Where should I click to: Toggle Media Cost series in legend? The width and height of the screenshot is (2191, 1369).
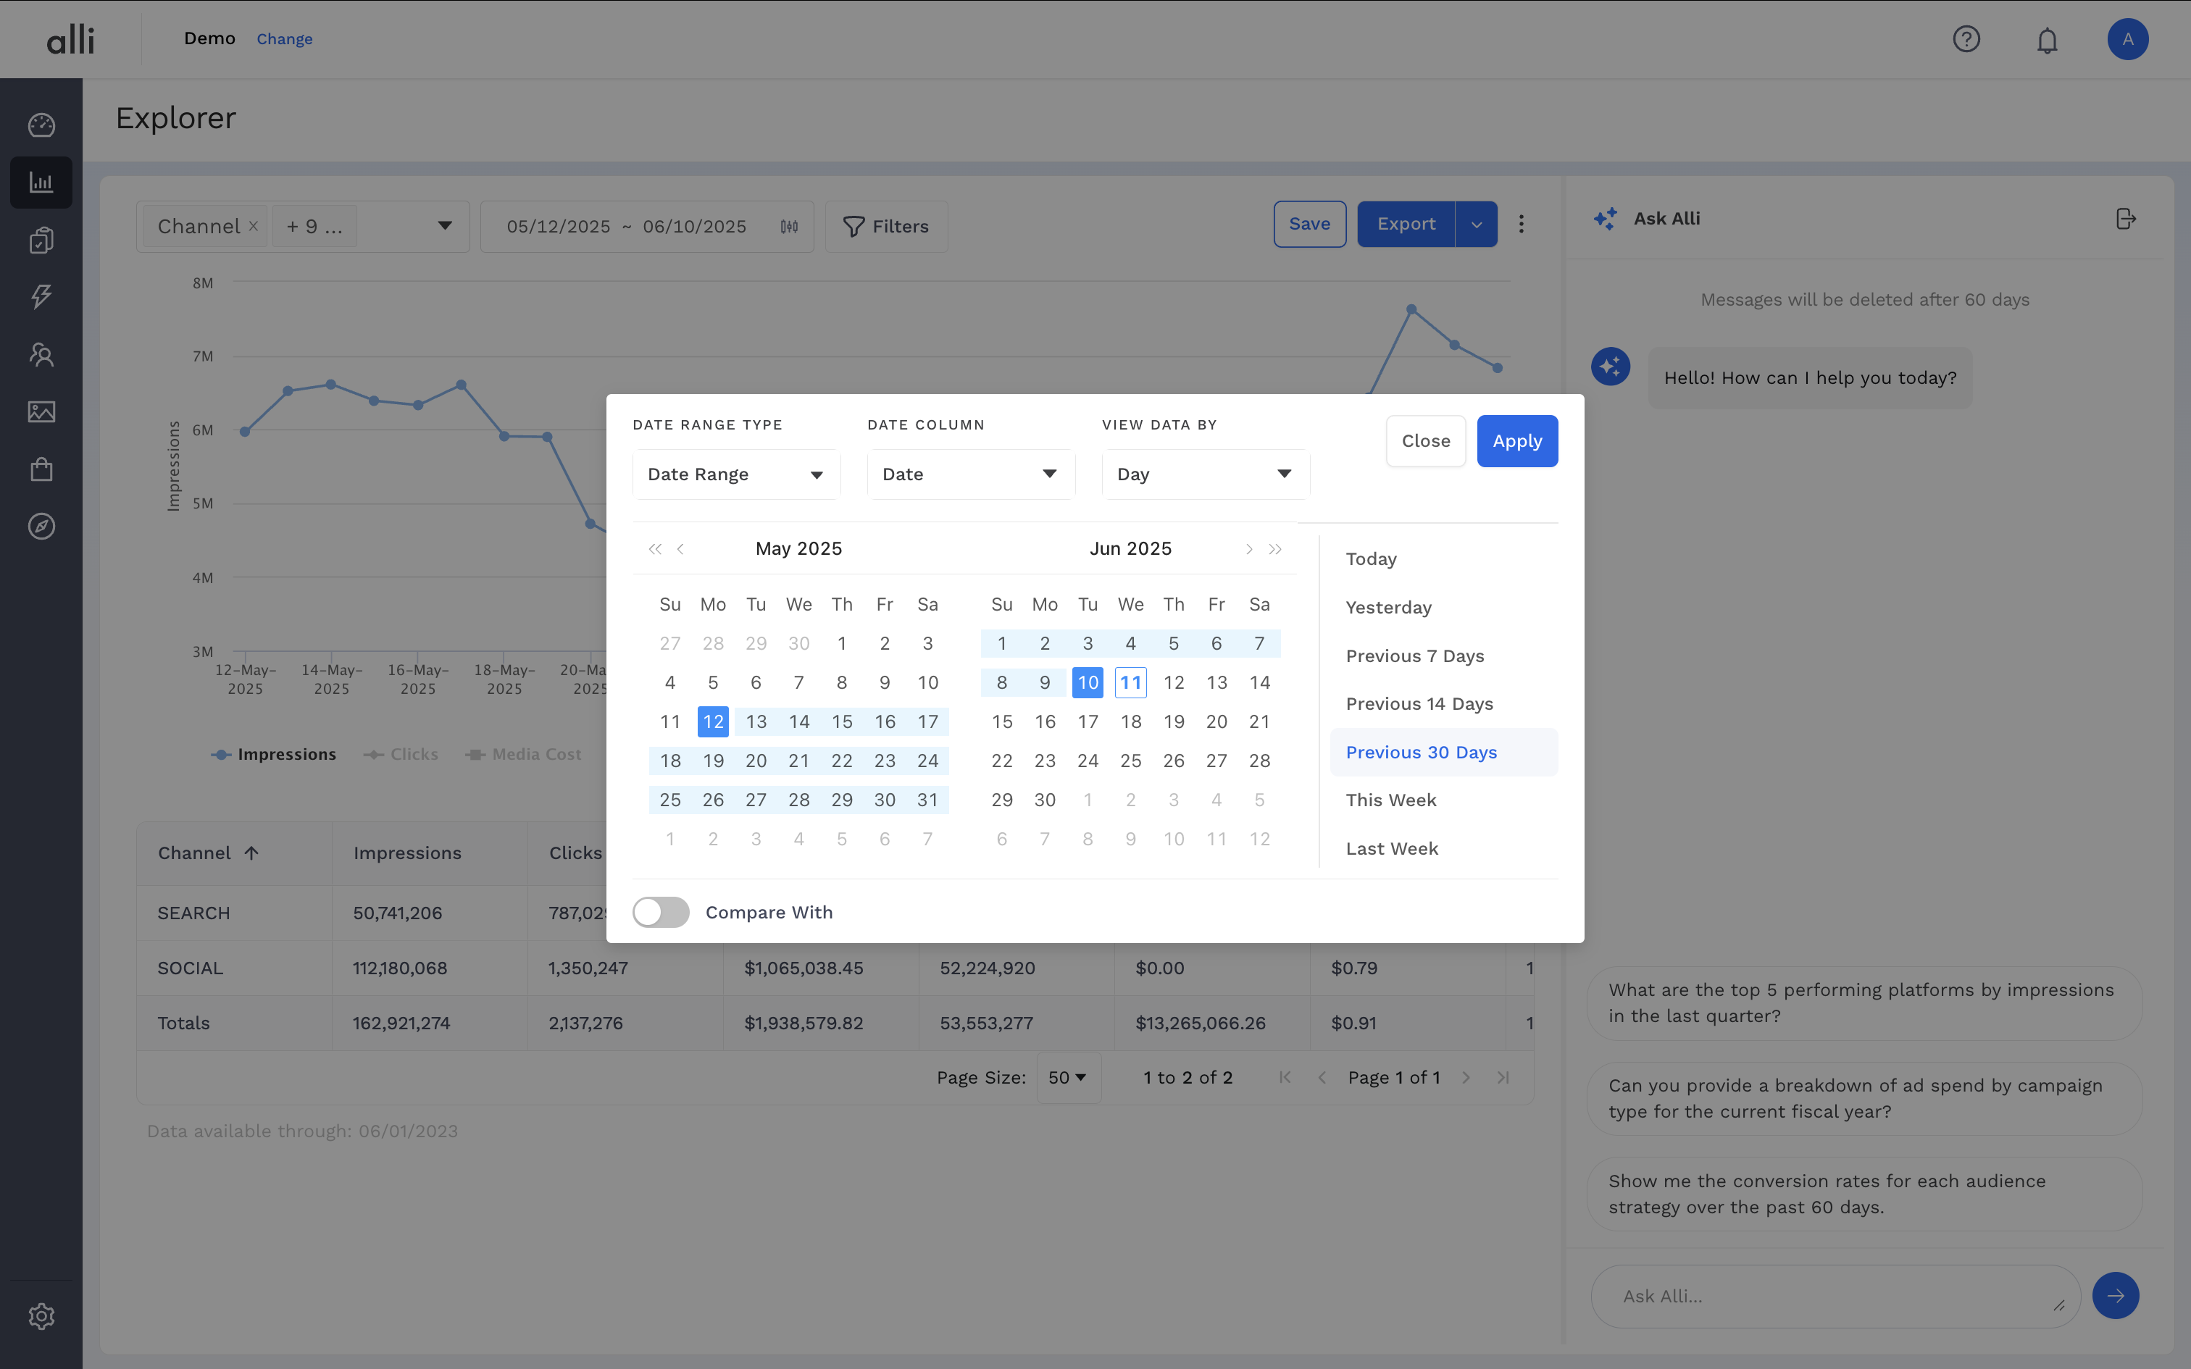pos(523,754)
